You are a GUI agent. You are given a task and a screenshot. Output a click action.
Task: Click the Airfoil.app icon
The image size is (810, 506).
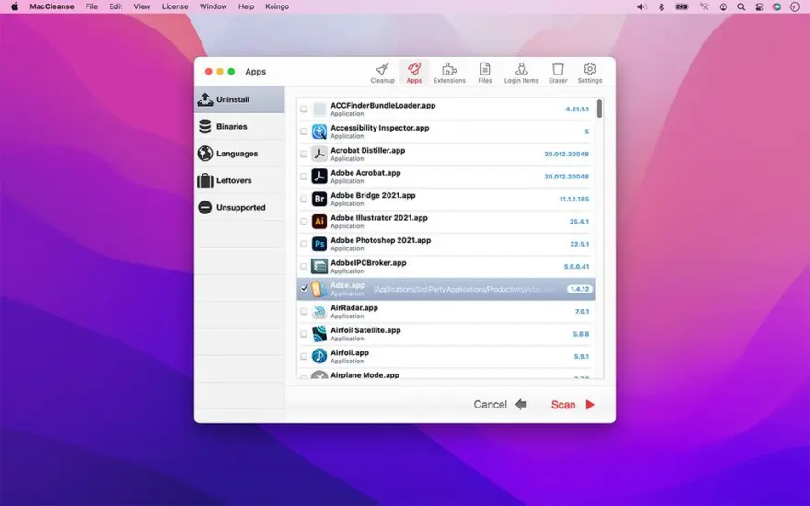[319, 356]
